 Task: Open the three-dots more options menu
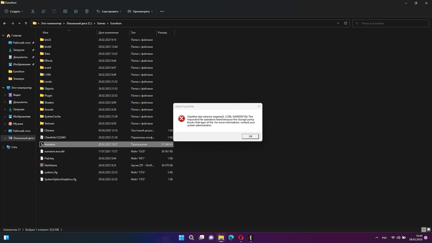click(x=162, y=11)
